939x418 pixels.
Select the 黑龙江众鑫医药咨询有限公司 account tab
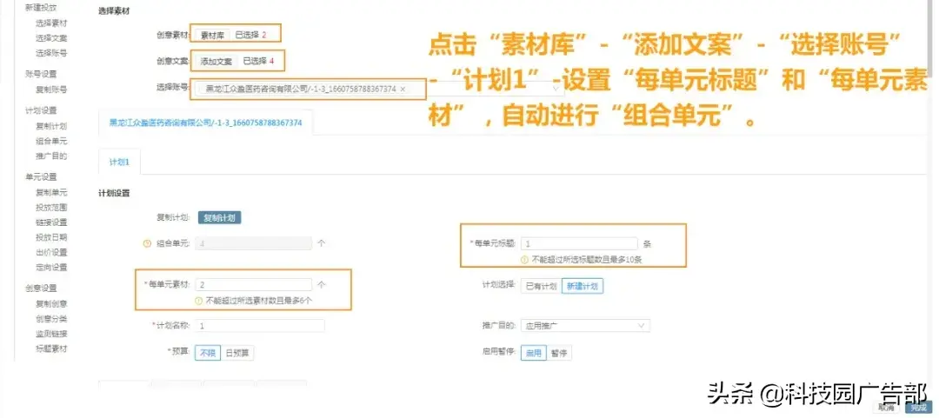pyautogui.click(x=205, y=123)
